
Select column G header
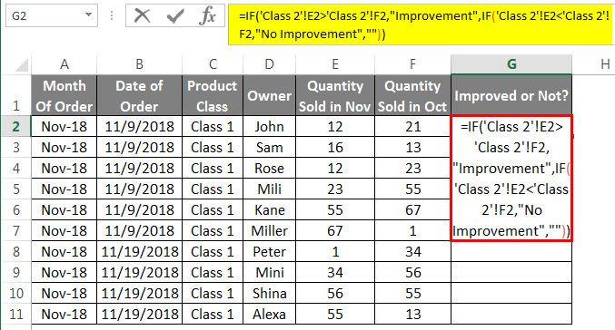(x=511, y=64)
